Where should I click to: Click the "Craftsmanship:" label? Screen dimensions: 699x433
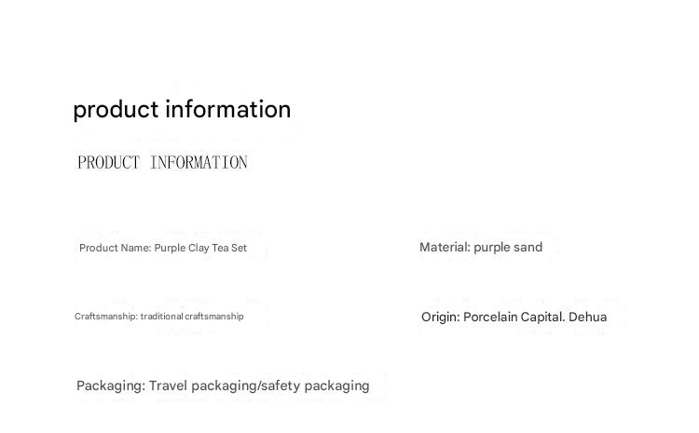[x=106, y=317]
